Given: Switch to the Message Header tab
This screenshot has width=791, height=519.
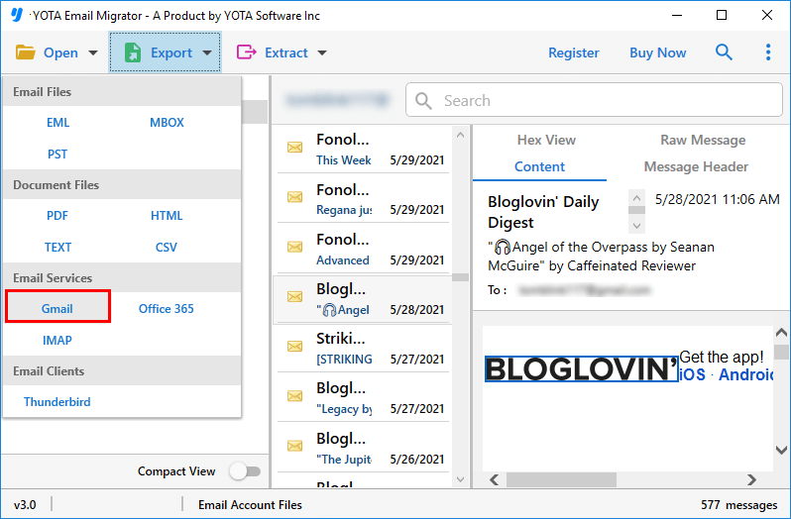Looking at the screenshot, I should click(696, 166).
